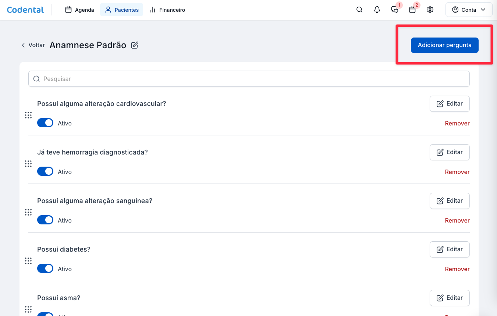This screenshot has height=316, width=497.
Task: Open the notifications bell icon
Action: point(377,10)
